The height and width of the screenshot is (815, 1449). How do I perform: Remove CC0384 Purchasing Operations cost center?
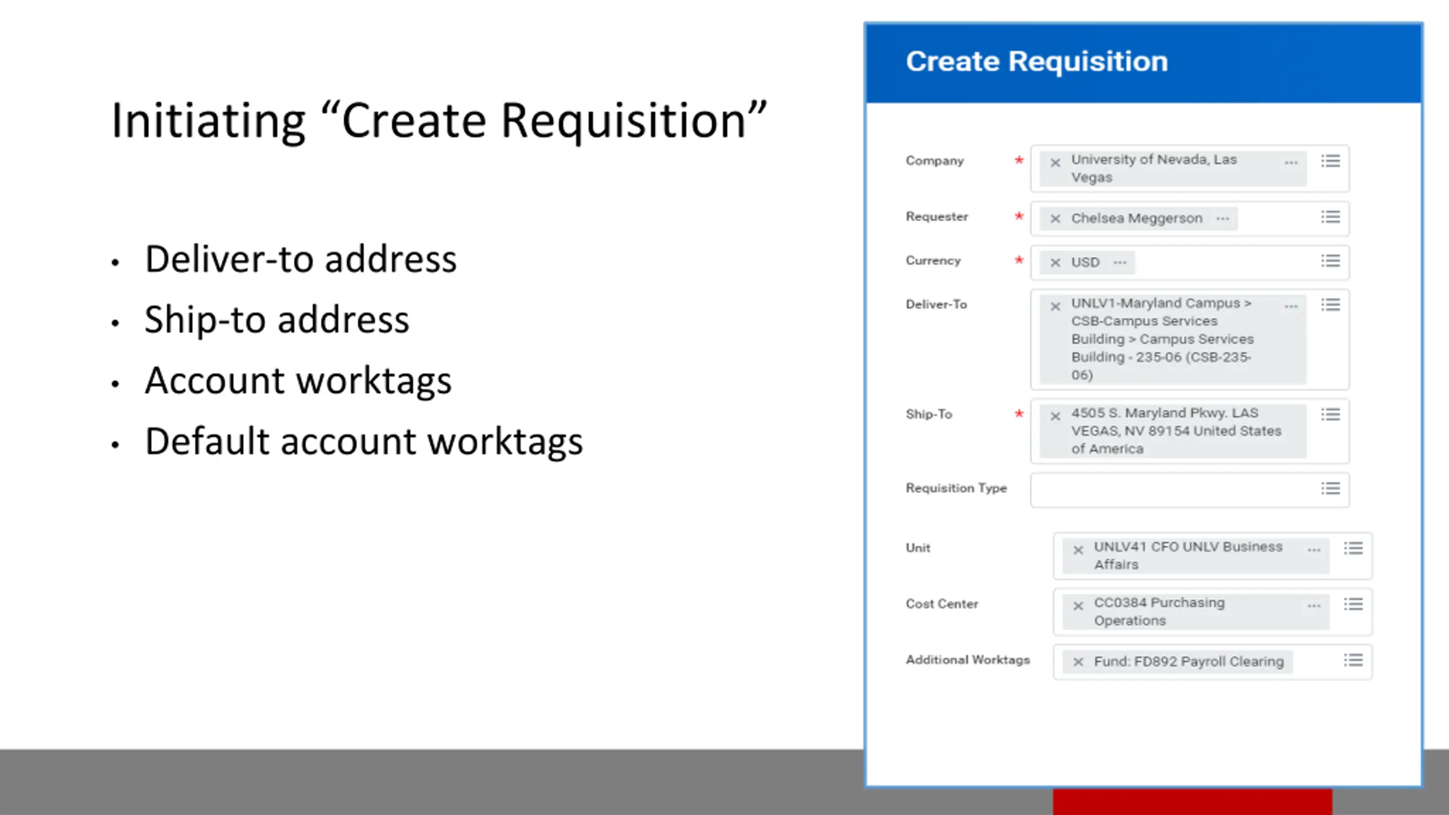point(1078,606)
